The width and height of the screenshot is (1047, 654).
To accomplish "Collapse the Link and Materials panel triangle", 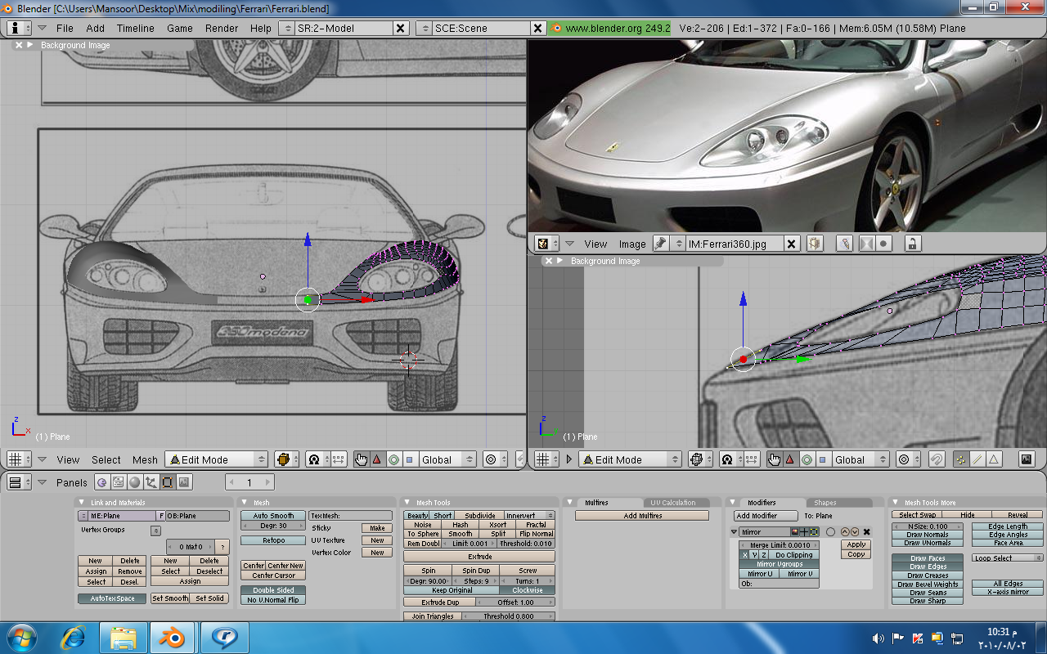I will [83, 503].
